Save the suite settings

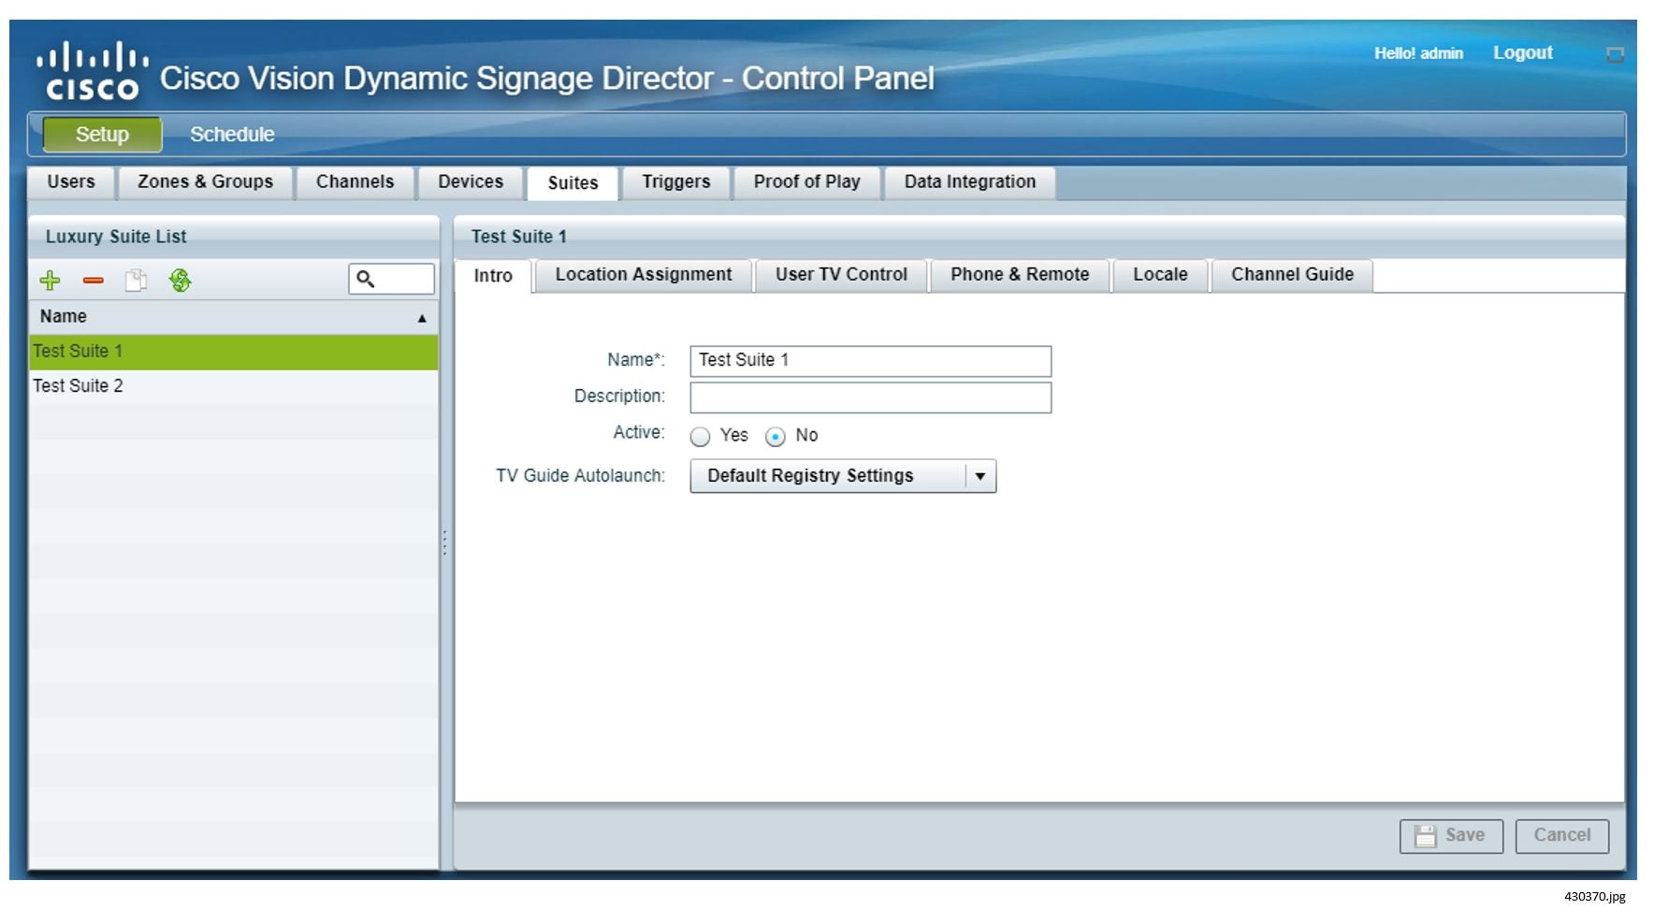coord(1451,836)
